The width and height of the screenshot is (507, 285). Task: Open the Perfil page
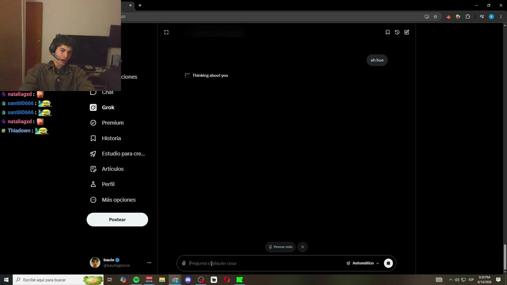pos(102,184)
